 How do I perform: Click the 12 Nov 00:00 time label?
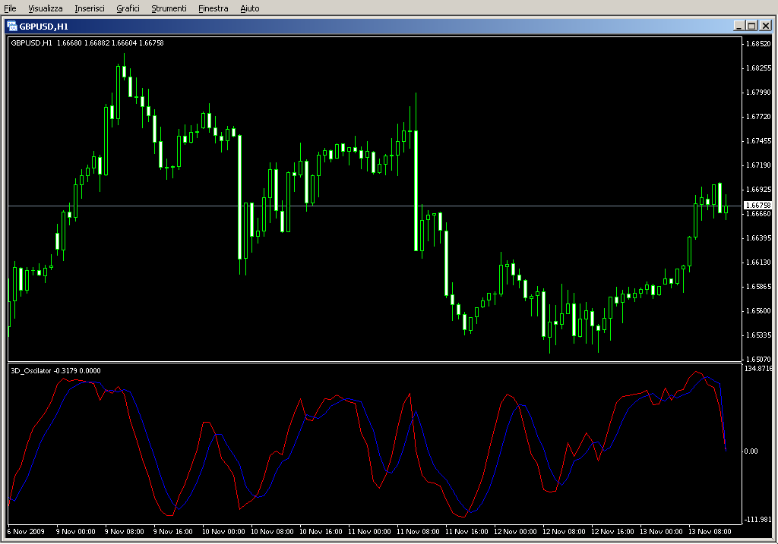(x=515, y=531)
